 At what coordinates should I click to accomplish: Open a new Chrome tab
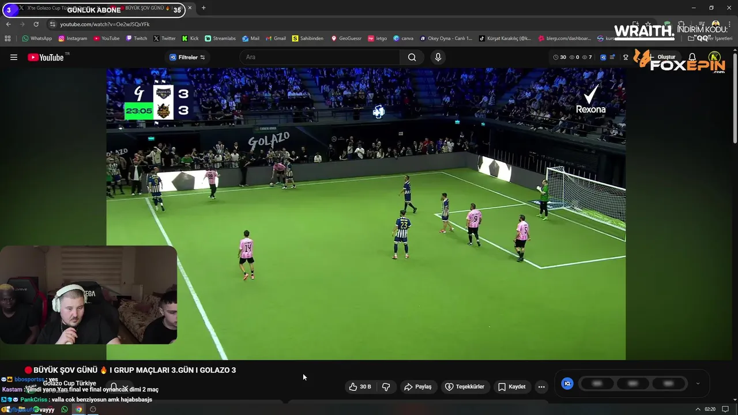point(204,8)
